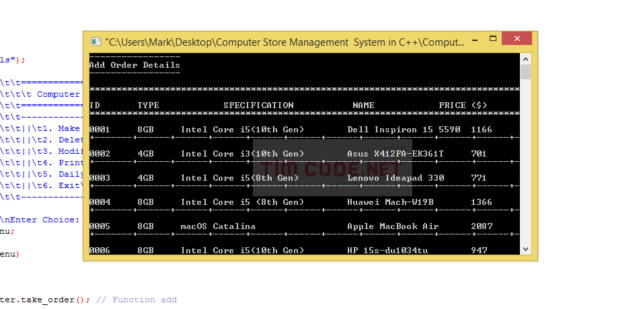The height and width of the screenshot is (309, 639).
Task: Maximize the console window
Action: click(493, 39)
